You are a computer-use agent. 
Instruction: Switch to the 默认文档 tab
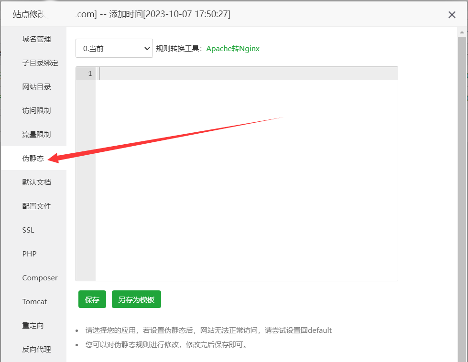click(36, 182)
